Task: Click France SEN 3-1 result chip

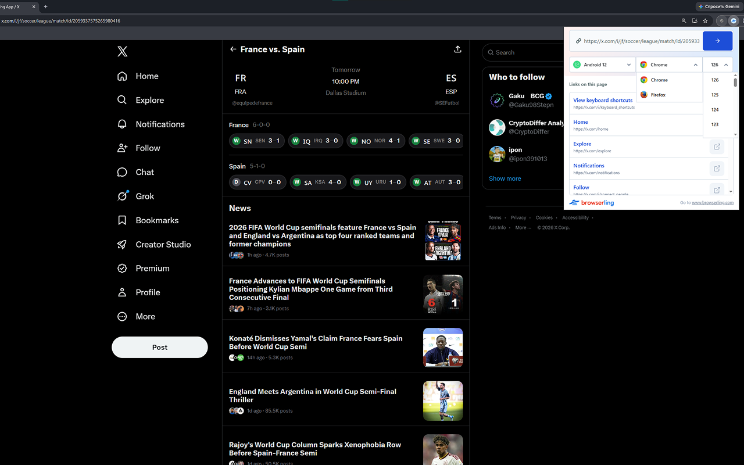Action: coord(257,141)
